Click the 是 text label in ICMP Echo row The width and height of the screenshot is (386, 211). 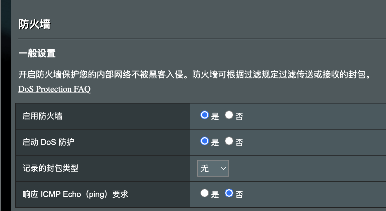(215, 194)
